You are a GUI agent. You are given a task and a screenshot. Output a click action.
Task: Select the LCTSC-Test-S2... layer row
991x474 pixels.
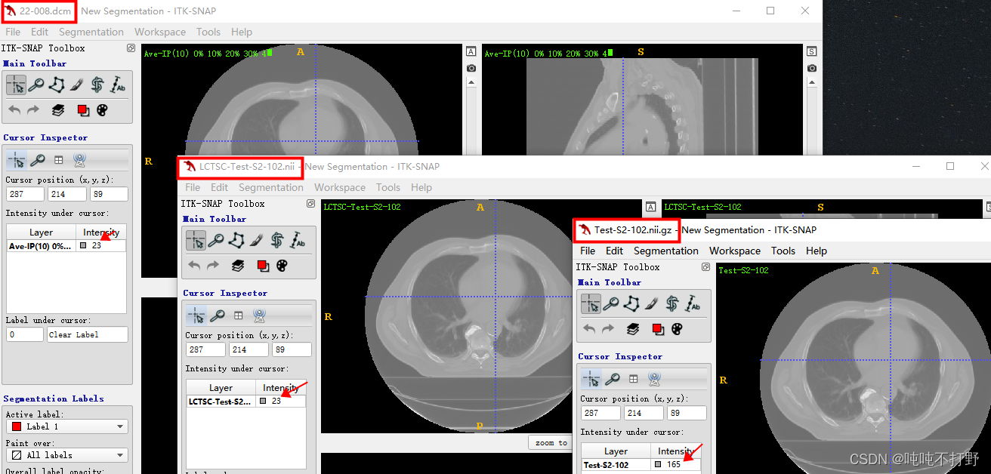pos(246,402)
